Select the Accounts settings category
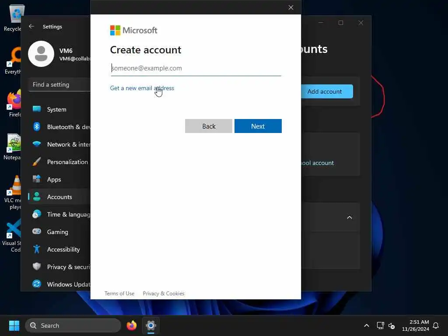 (59, 197)
